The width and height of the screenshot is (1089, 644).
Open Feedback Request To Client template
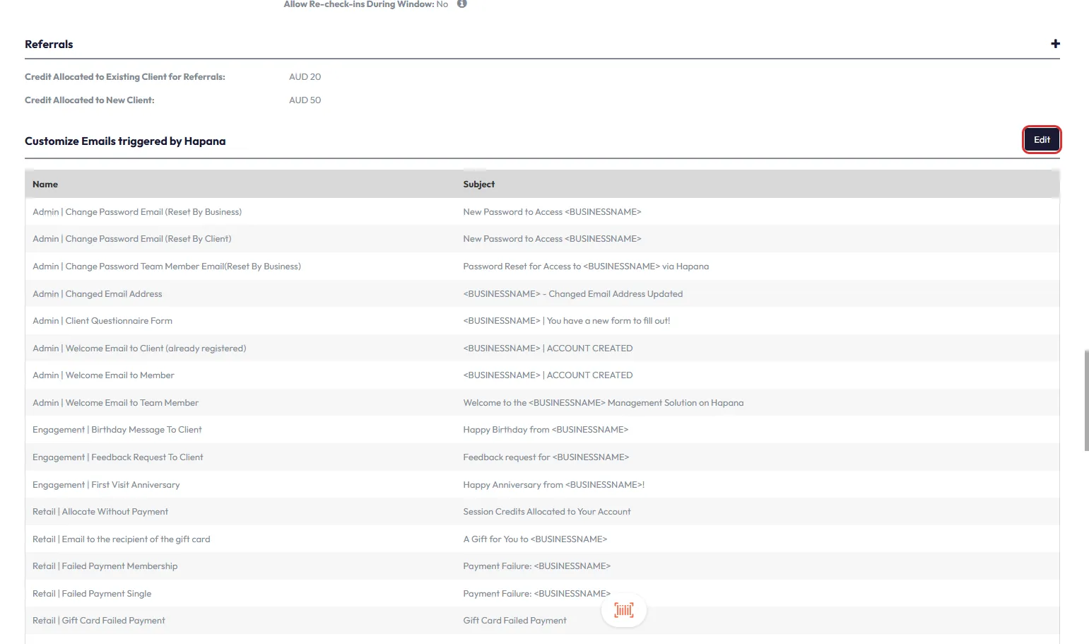(x=118, y=457)
